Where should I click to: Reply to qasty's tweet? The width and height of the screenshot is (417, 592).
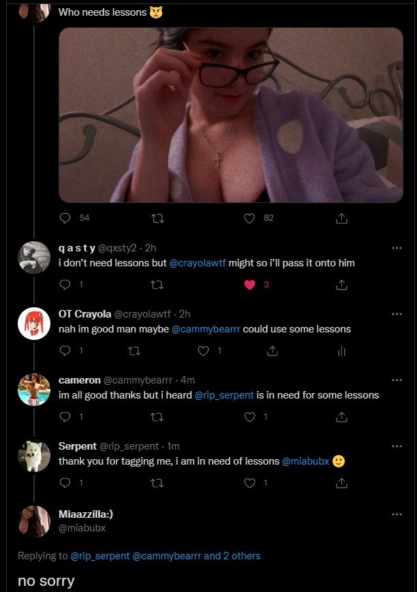pos(65,285)
